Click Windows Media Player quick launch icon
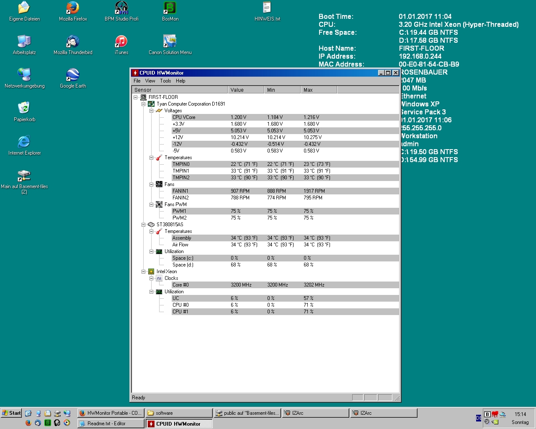The height and width of the screenshot is (429, 536). pyautogui.click(x=67, y=423)
